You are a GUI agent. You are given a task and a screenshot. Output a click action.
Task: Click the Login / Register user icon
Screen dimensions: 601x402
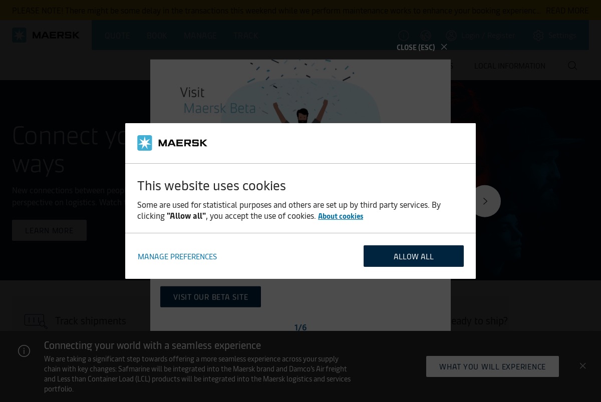click(x=451, y=35)
